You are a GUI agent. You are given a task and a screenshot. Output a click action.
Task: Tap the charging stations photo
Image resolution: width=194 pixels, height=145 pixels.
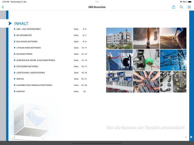(x=119, y=82)
